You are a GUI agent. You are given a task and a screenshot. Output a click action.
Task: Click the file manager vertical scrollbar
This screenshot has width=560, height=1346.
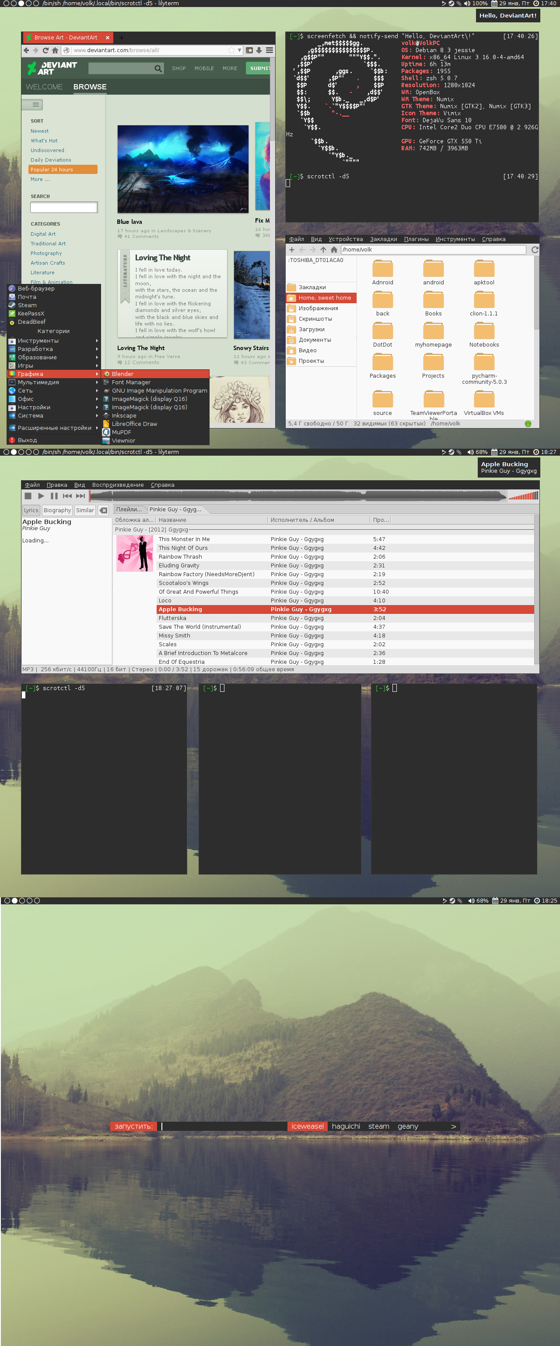pyautogui.click(x=536, y=293)
